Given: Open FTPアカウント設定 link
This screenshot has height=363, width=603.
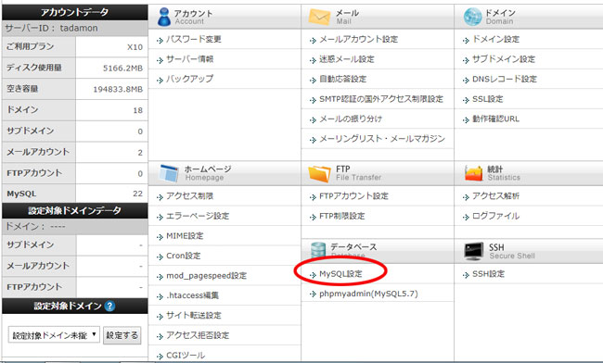Looking at the screenshot, I should coord(353,196).
